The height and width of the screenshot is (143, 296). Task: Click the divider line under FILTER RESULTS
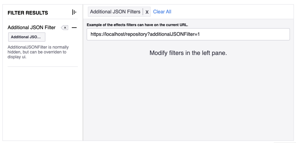pos(43,19)
